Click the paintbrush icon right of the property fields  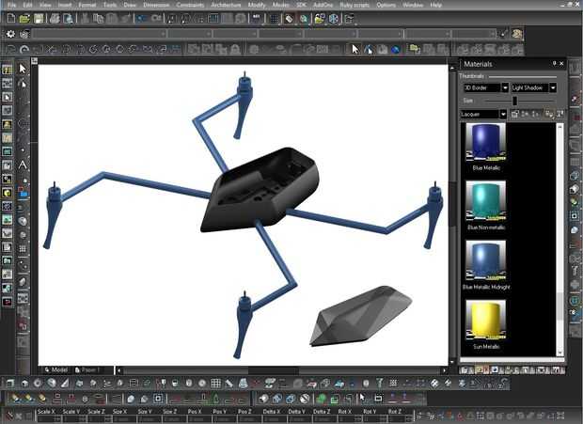tap(503, 34)
